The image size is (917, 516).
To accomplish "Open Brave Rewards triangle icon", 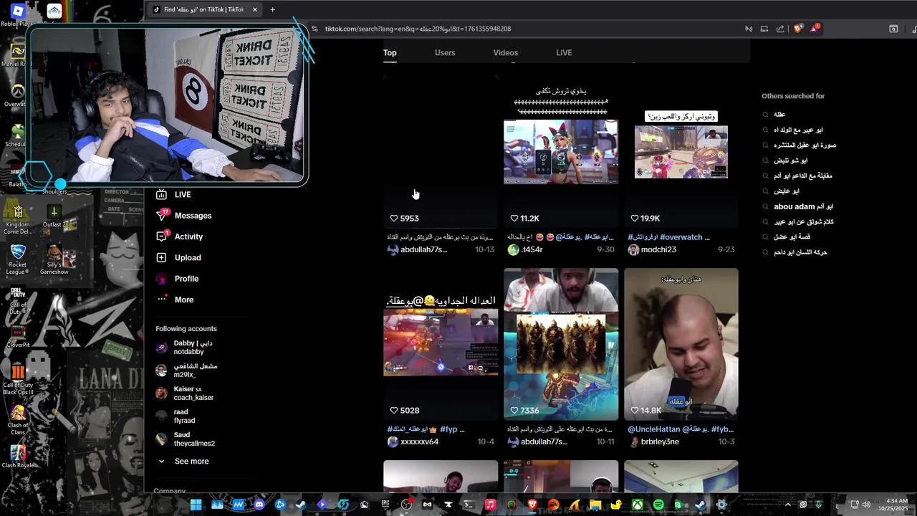I will click(815, 29).
